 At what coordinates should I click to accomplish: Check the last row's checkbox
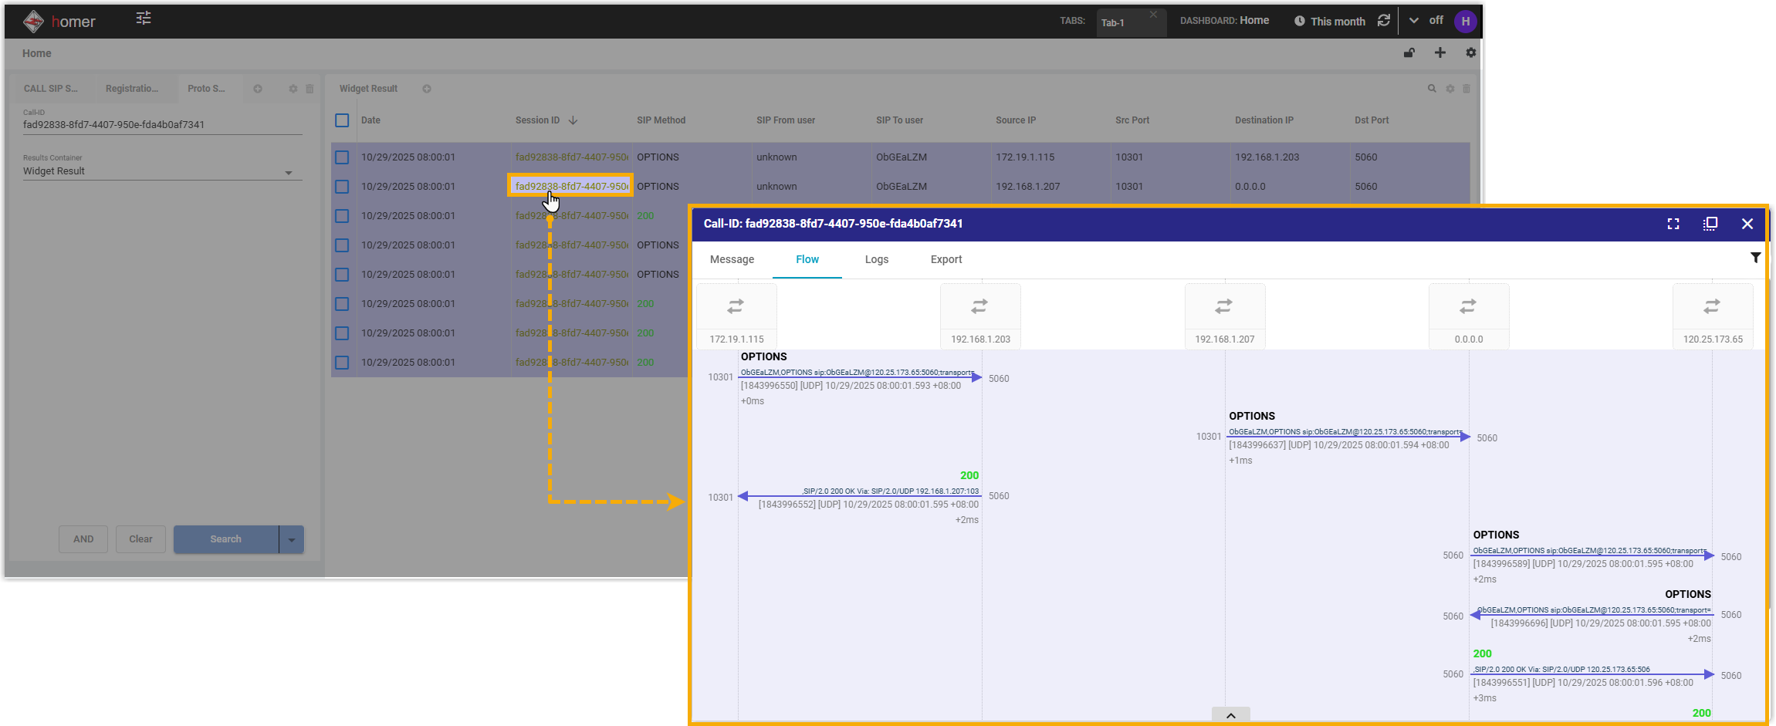(342, 363)
